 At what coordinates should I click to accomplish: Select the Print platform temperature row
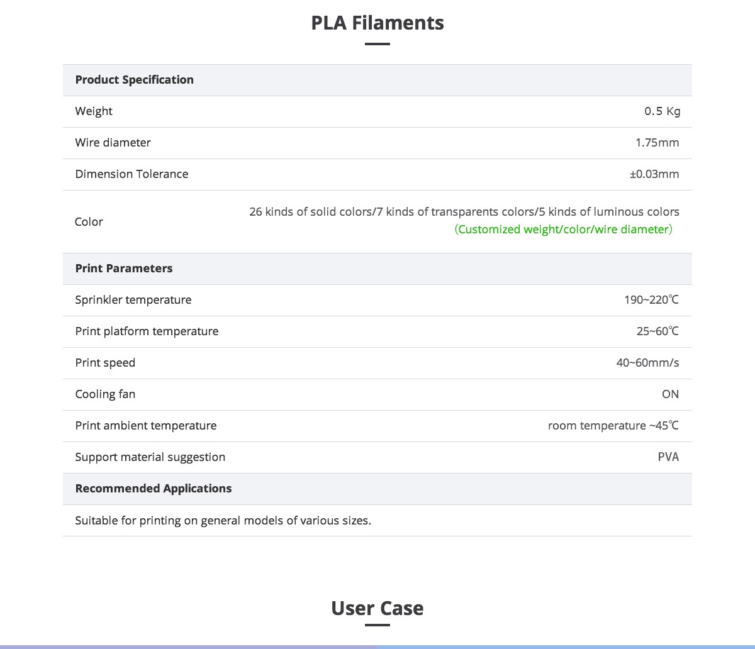(x=377, y=331)
